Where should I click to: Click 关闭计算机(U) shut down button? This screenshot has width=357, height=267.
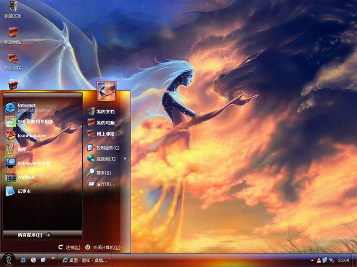(103, 247)
